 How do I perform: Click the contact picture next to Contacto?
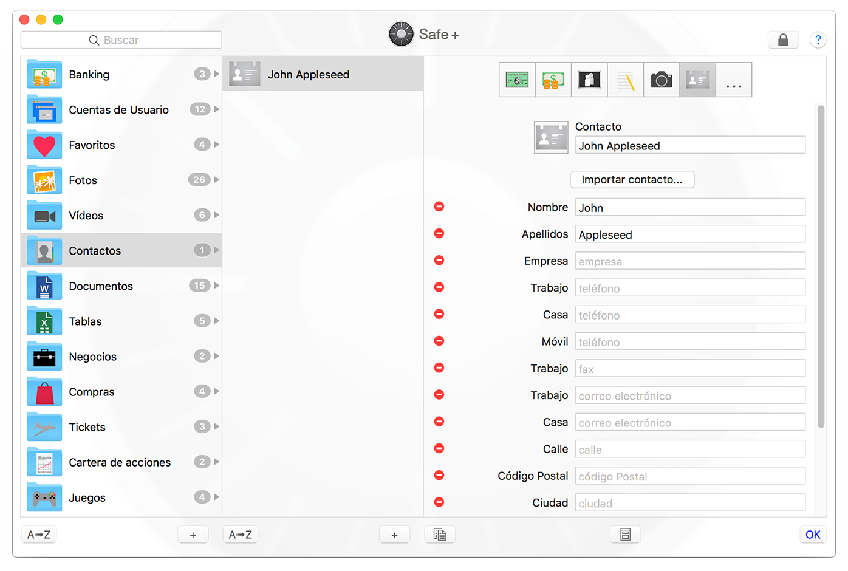551,137
